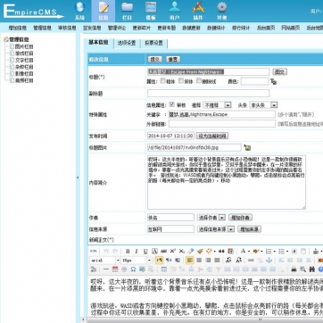Switch to the 选项设置 tab

(x=127, y=43)
